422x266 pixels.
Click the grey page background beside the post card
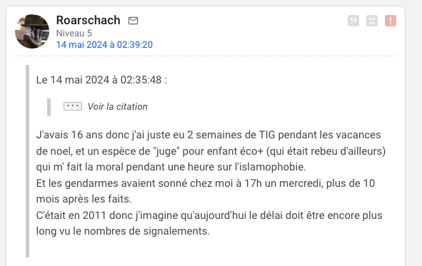pyautogui.click(x=413, y=134)
